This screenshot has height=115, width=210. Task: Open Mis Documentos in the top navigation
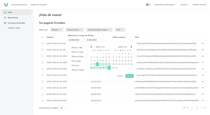[x=19, y=5]
